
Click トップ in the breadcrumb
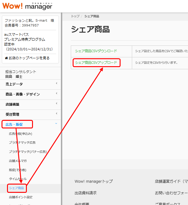click(75, 16)
